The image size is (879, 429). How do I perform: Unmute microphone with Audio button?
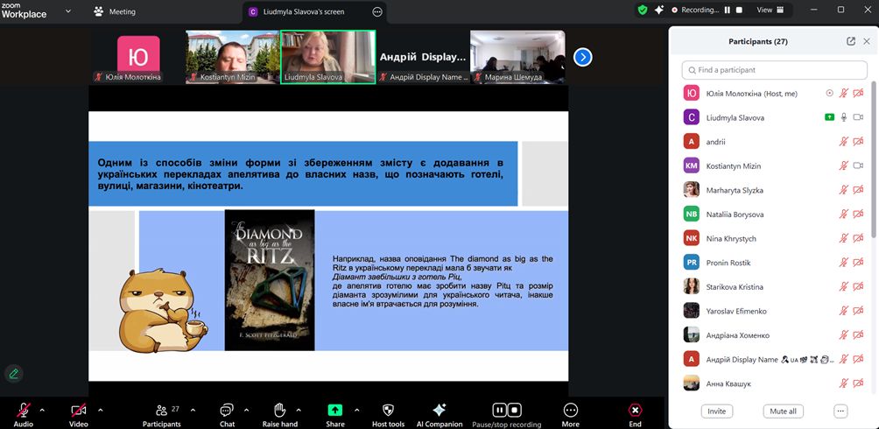pos(23,410)
